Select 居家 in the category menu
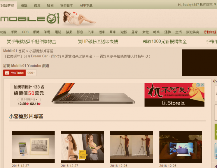The image size is (217, 168). pyautogui.click(x=134, y=32)
